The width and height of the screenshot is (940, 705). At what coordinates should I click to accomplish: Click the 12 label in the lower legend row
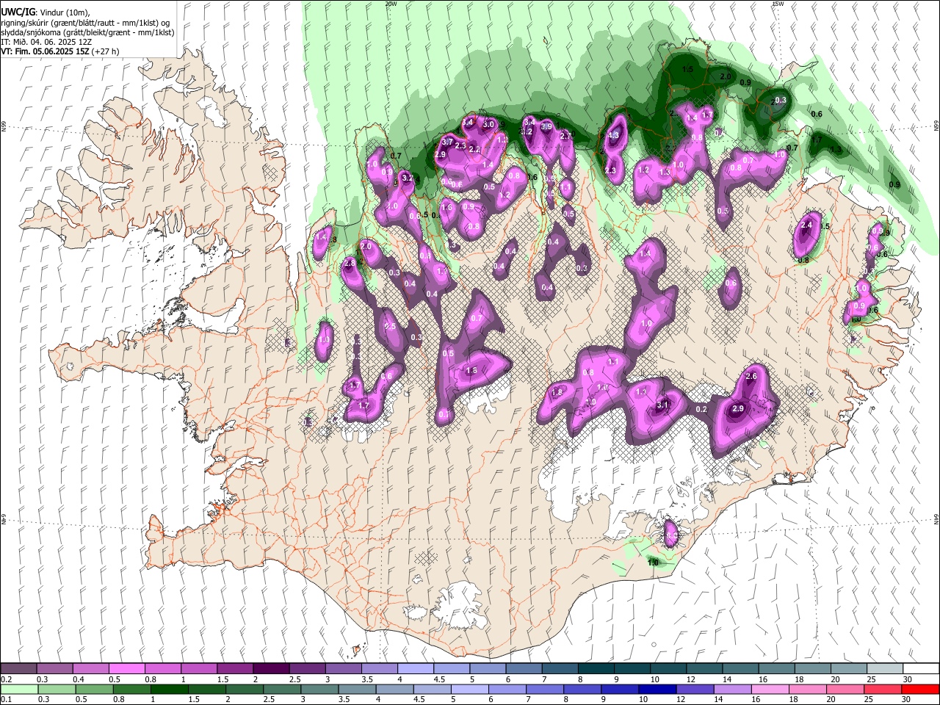tap(681, 700)
